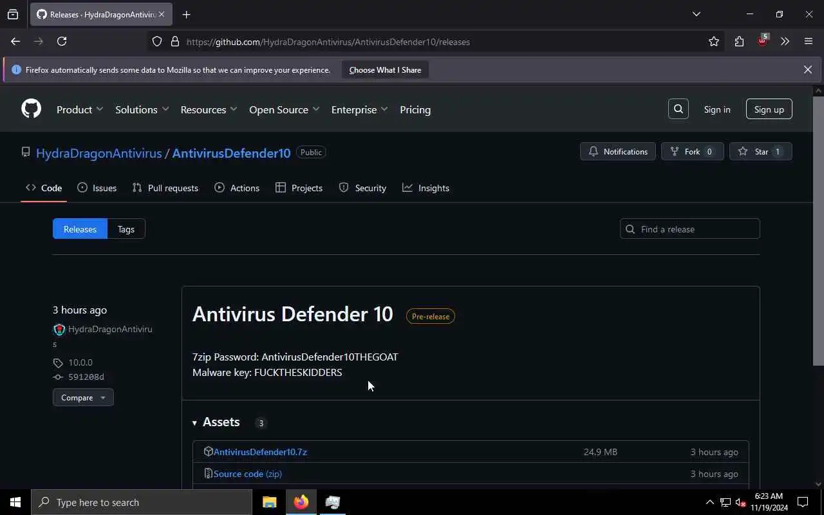Open the Projects tab
The width and height of the screenshot is (824, 515).
click(299, 188)
